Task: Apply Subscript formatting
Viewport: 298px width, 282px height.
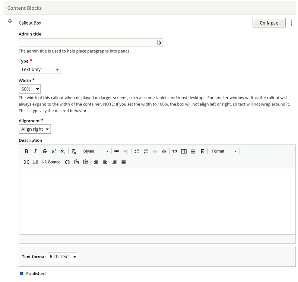Action: (63, 151)
